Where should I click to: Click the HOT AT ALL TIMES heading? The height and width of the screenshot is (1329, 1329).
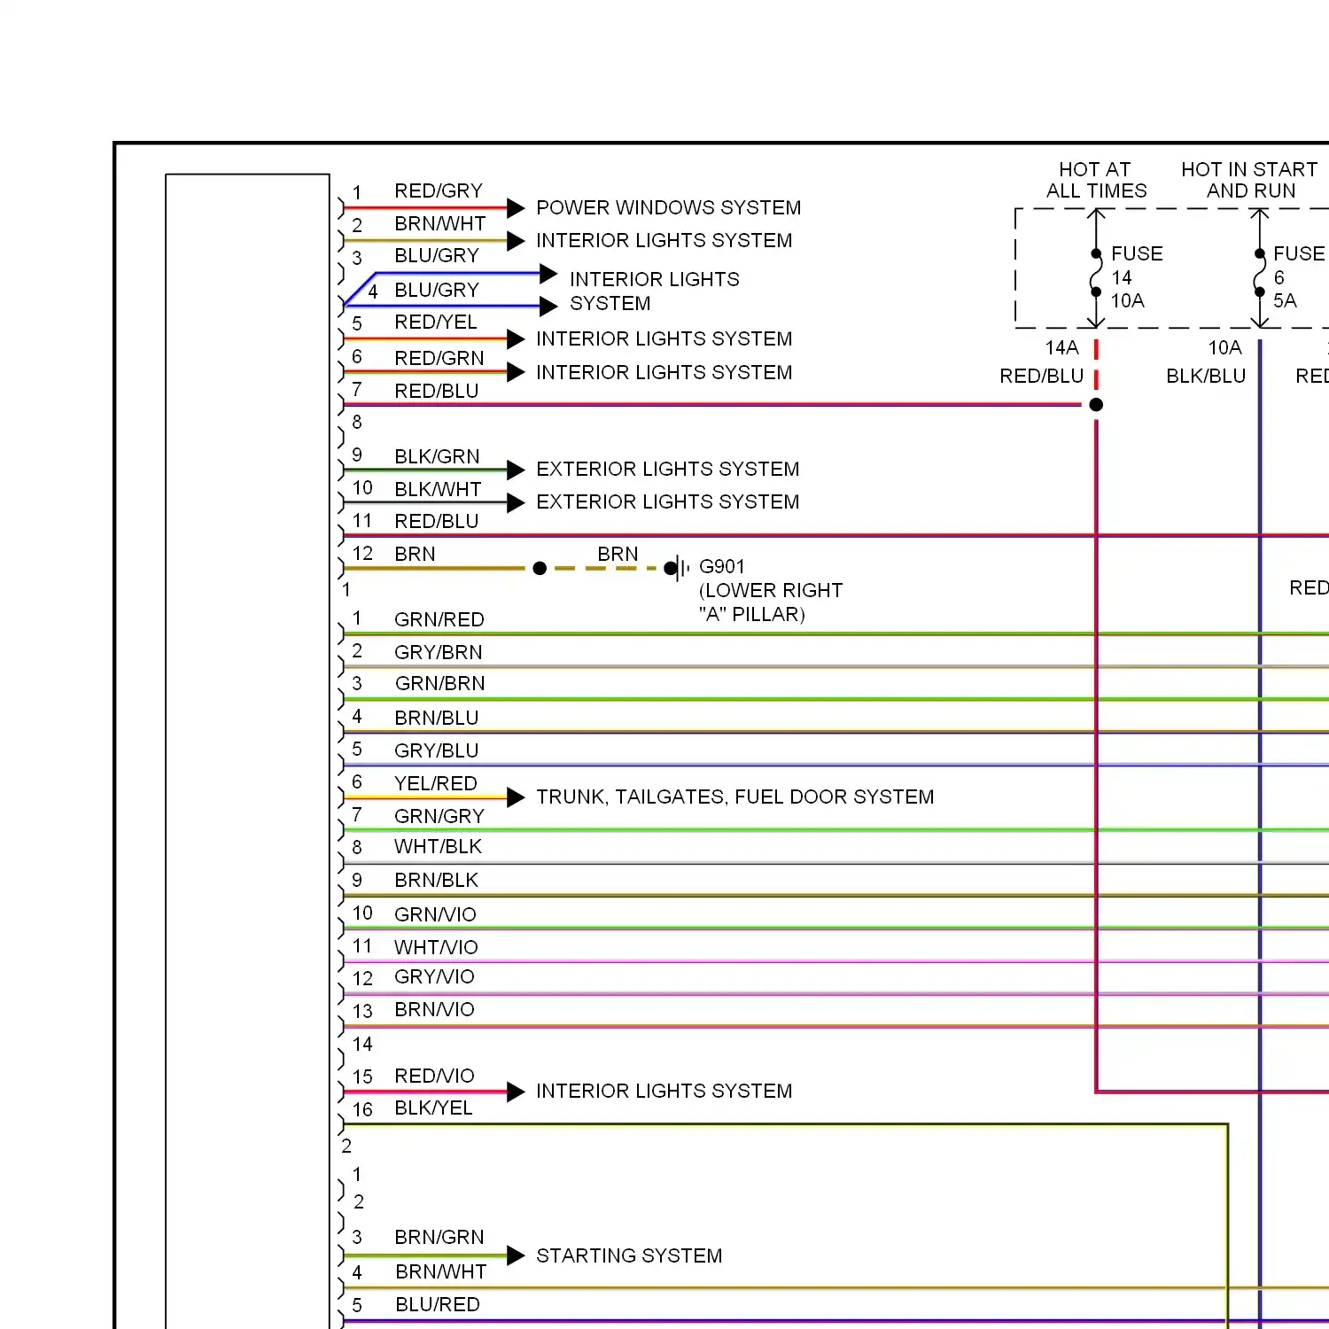click(1096, 180)
